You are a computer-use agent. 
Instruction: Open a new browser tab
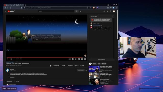click(25, 5)
